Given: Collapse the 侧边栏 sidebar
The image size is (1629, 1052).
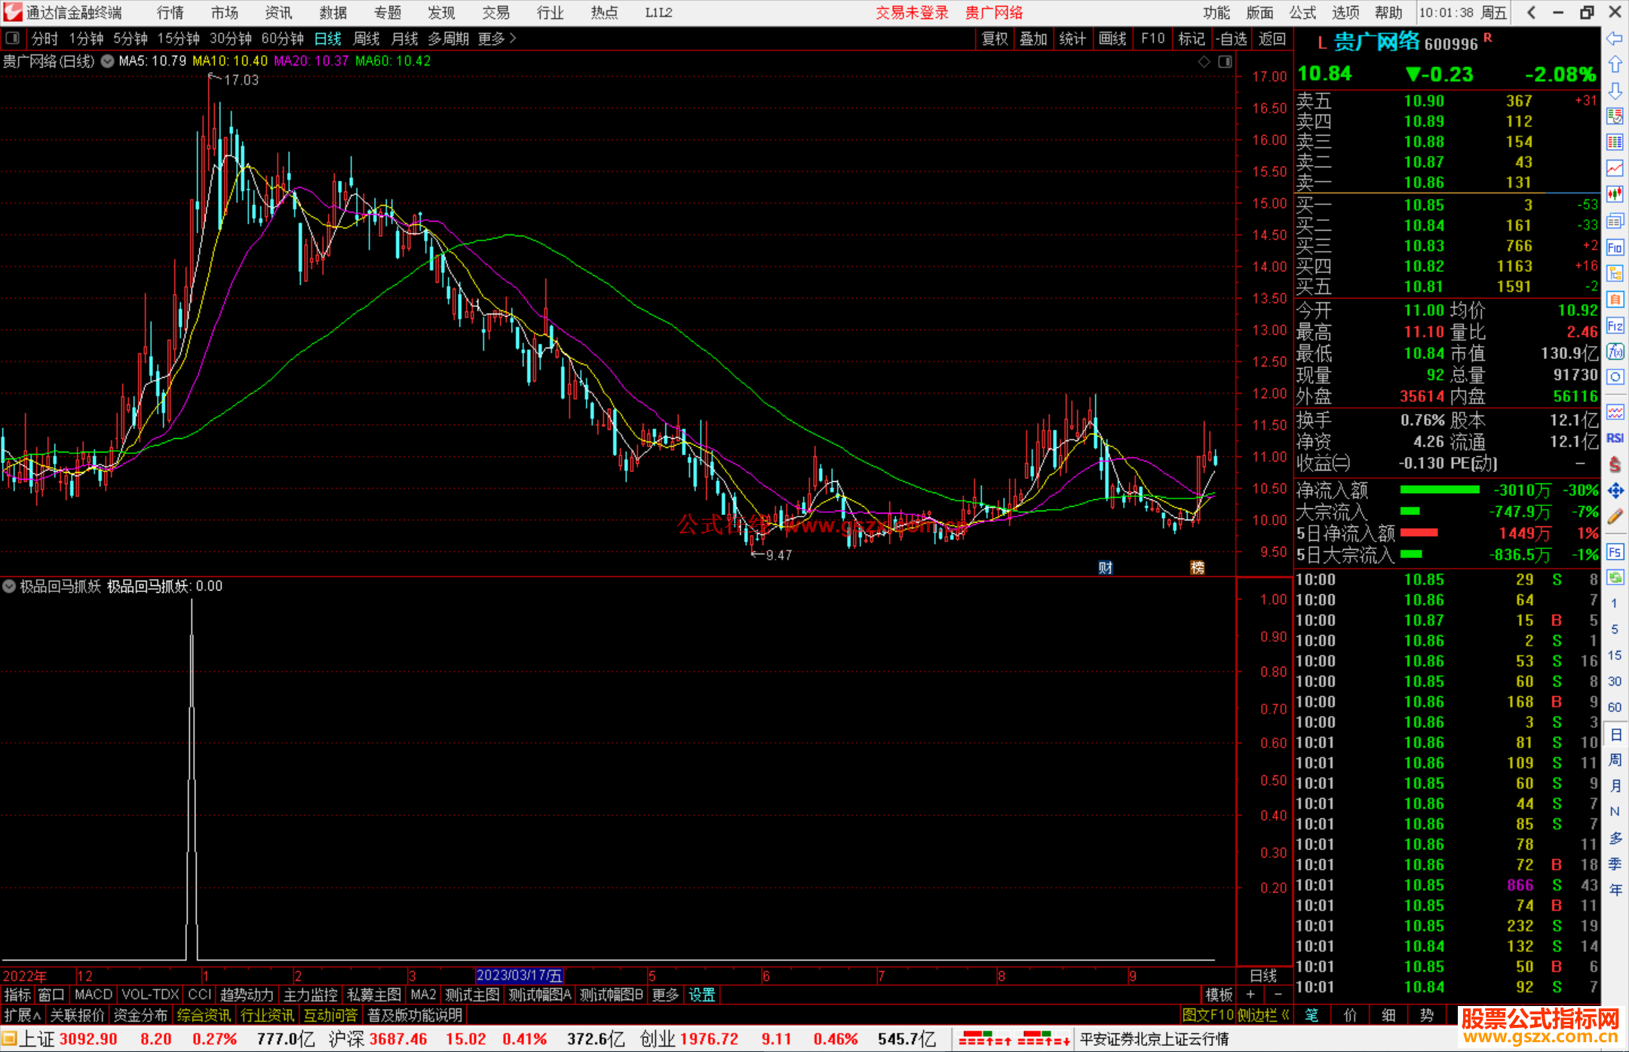Looking at the screenshot, I should (x=1263, y=1015).
